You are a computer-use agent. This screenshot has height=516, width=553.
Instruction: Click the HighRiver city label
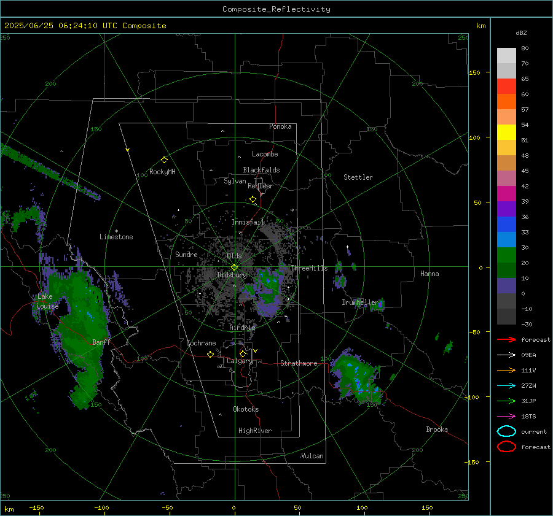pos(255,431)
